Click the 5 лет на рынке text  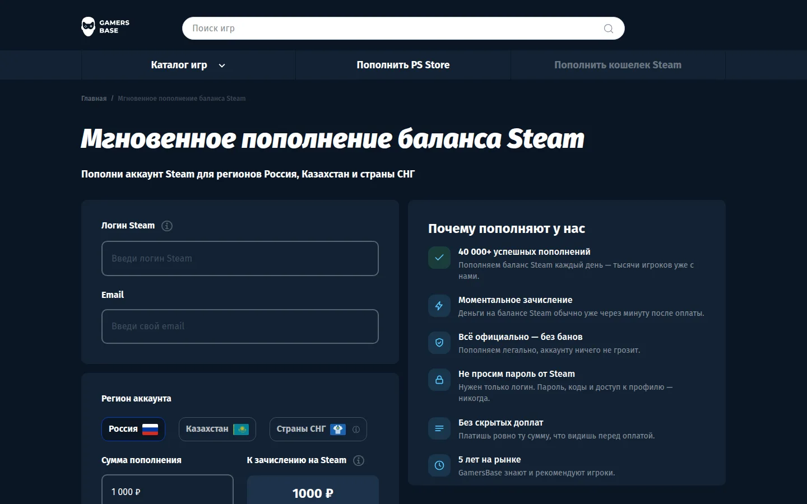[x=490, y=460]
